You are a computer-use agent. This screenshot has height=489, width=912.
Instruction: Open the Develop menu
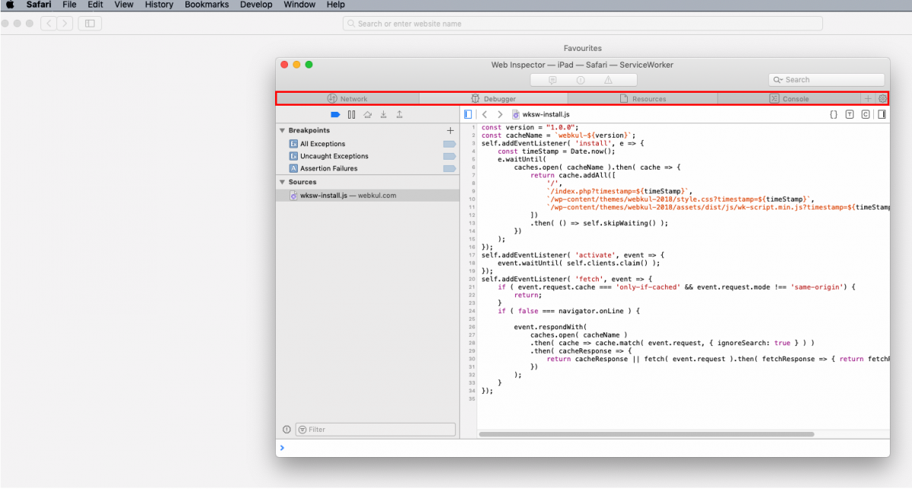[x=256, y=5]
